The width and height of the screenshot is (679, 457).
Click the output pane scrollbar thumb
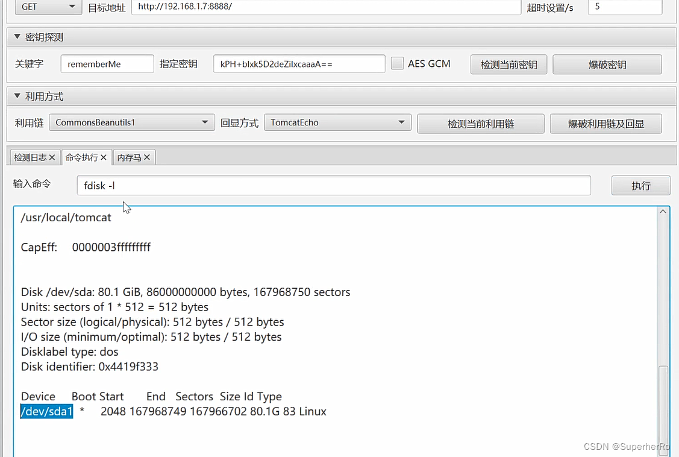(x=663, y=410)
